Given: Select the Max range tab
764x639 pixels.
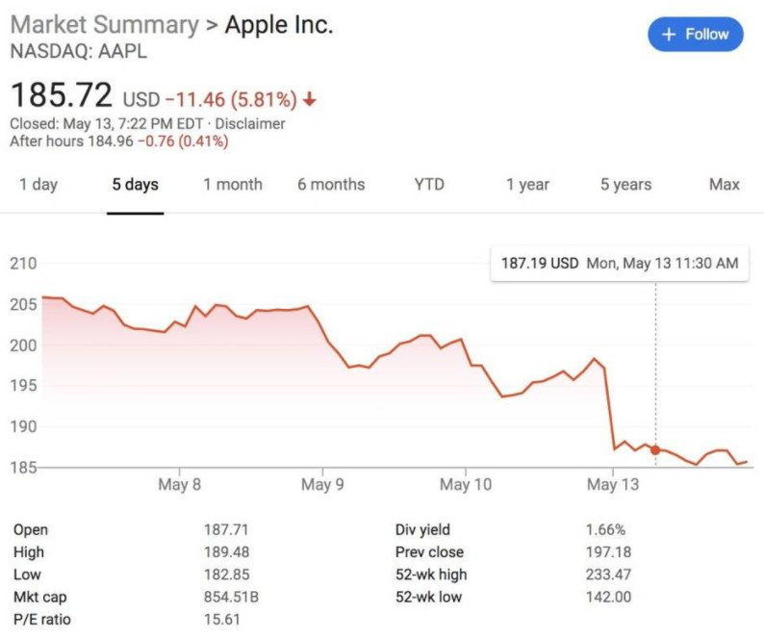Looking at the screenshot, I should (724, 184).
